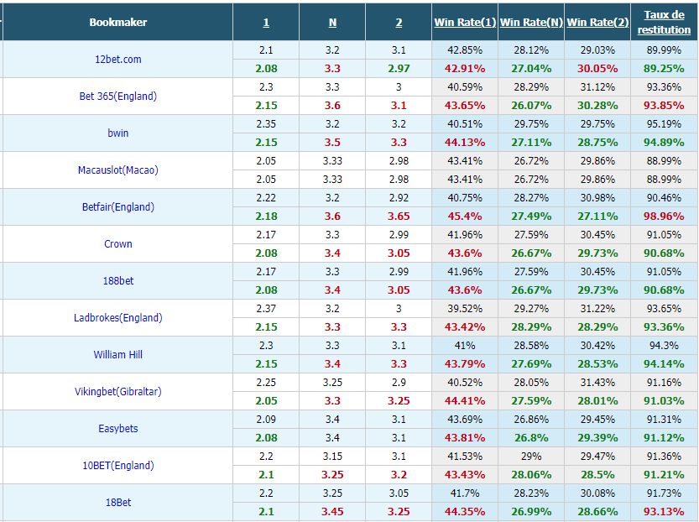The height and width of the screenshot is (522, 699).
Task: Select Bet 365 win rate 40.59%
Action: click(465, 87)
